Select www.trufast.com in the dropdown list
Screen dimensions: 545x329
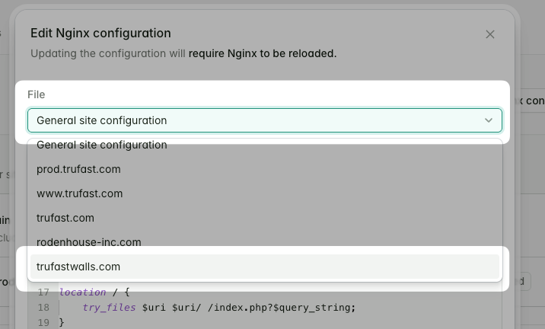click(265, 193)
